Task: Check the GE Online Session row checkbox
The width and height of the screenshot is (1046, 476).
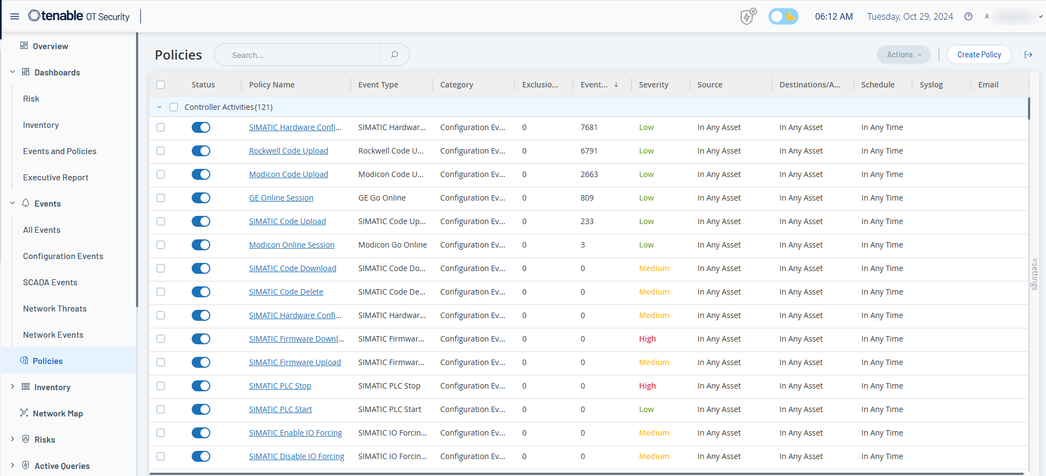Action: [161, 198]
